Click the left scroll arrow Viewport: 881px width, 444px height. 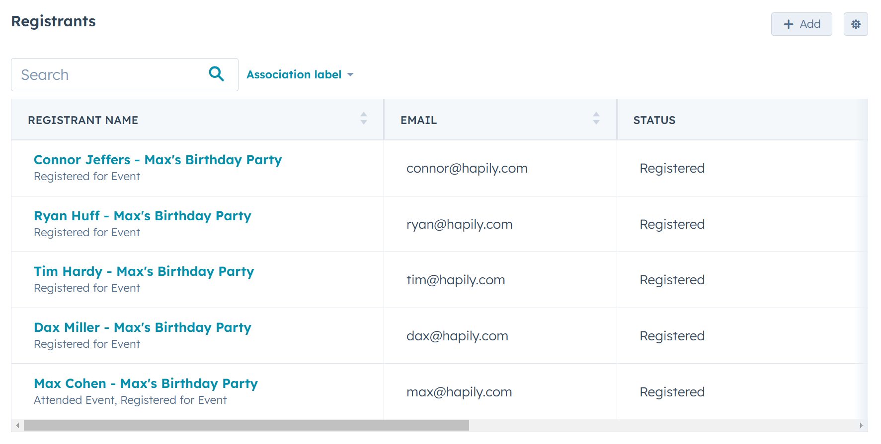click(x=18, y=426)
